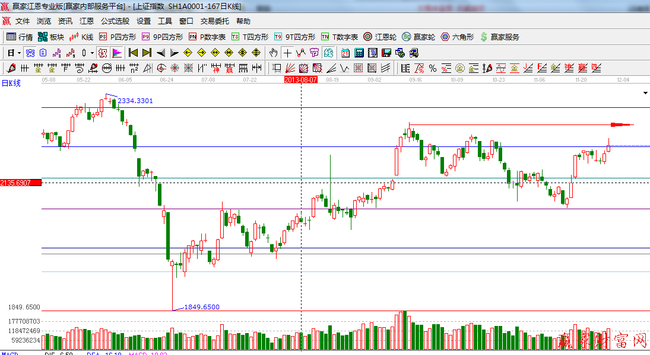Click the red floppy disk save icon
This screenshot has width=650, height=355.
click(x=386, y=53)
